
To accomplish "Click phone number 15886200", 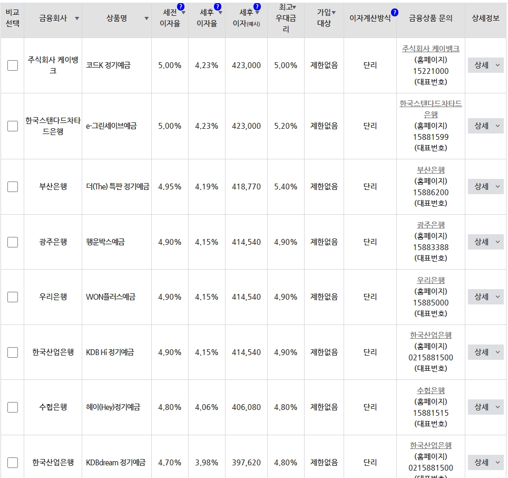I will [431, 193].
